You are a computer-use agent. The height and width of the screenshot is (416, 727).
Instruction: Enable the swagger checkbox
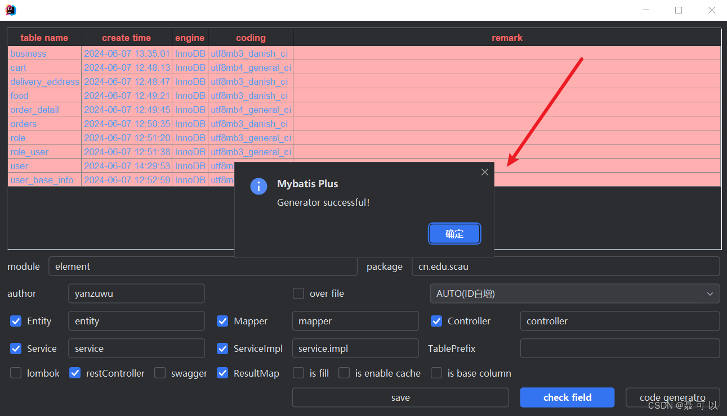160,373
